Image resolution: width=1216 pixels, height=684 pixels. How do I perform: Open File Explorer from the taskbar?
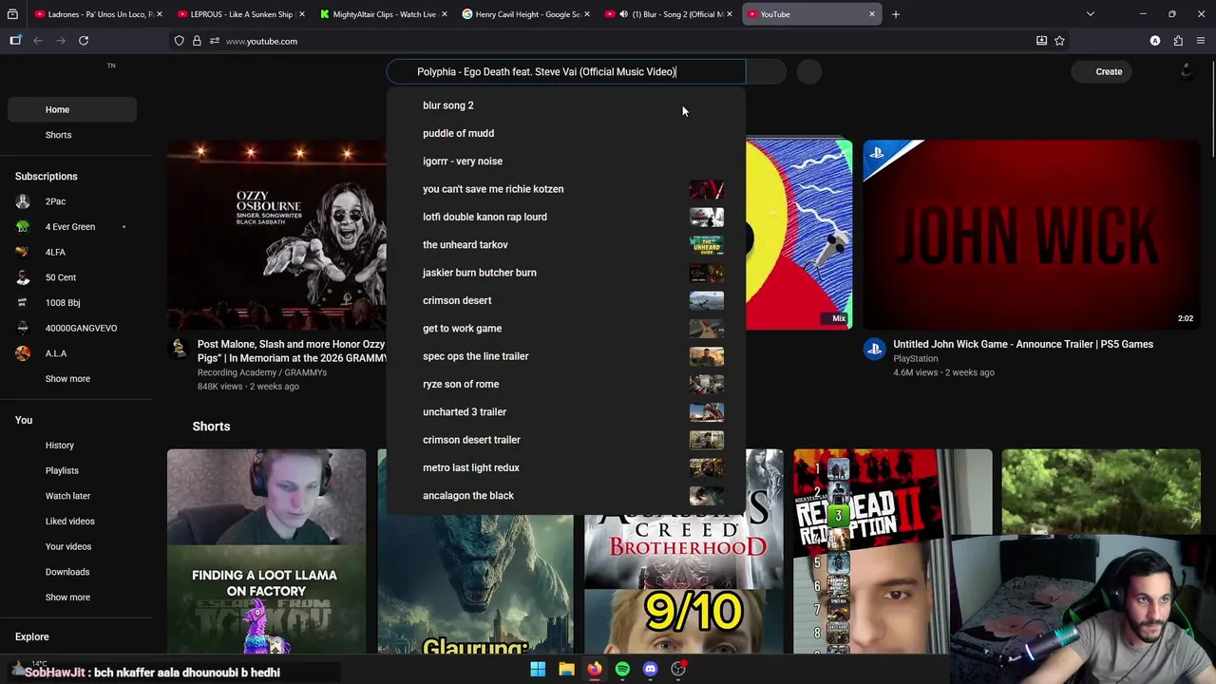tap(566, 669)
